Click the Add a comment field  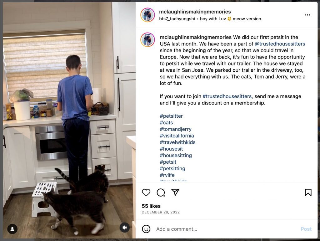click(x=227, y=229)
